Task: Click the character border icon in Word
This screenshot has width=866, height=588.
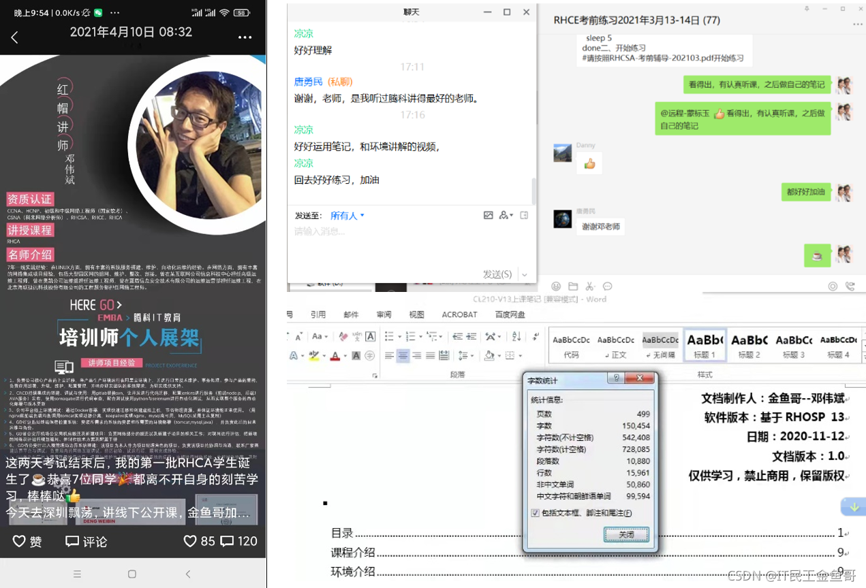Action: pyautogui.click(x=370, y=336)
